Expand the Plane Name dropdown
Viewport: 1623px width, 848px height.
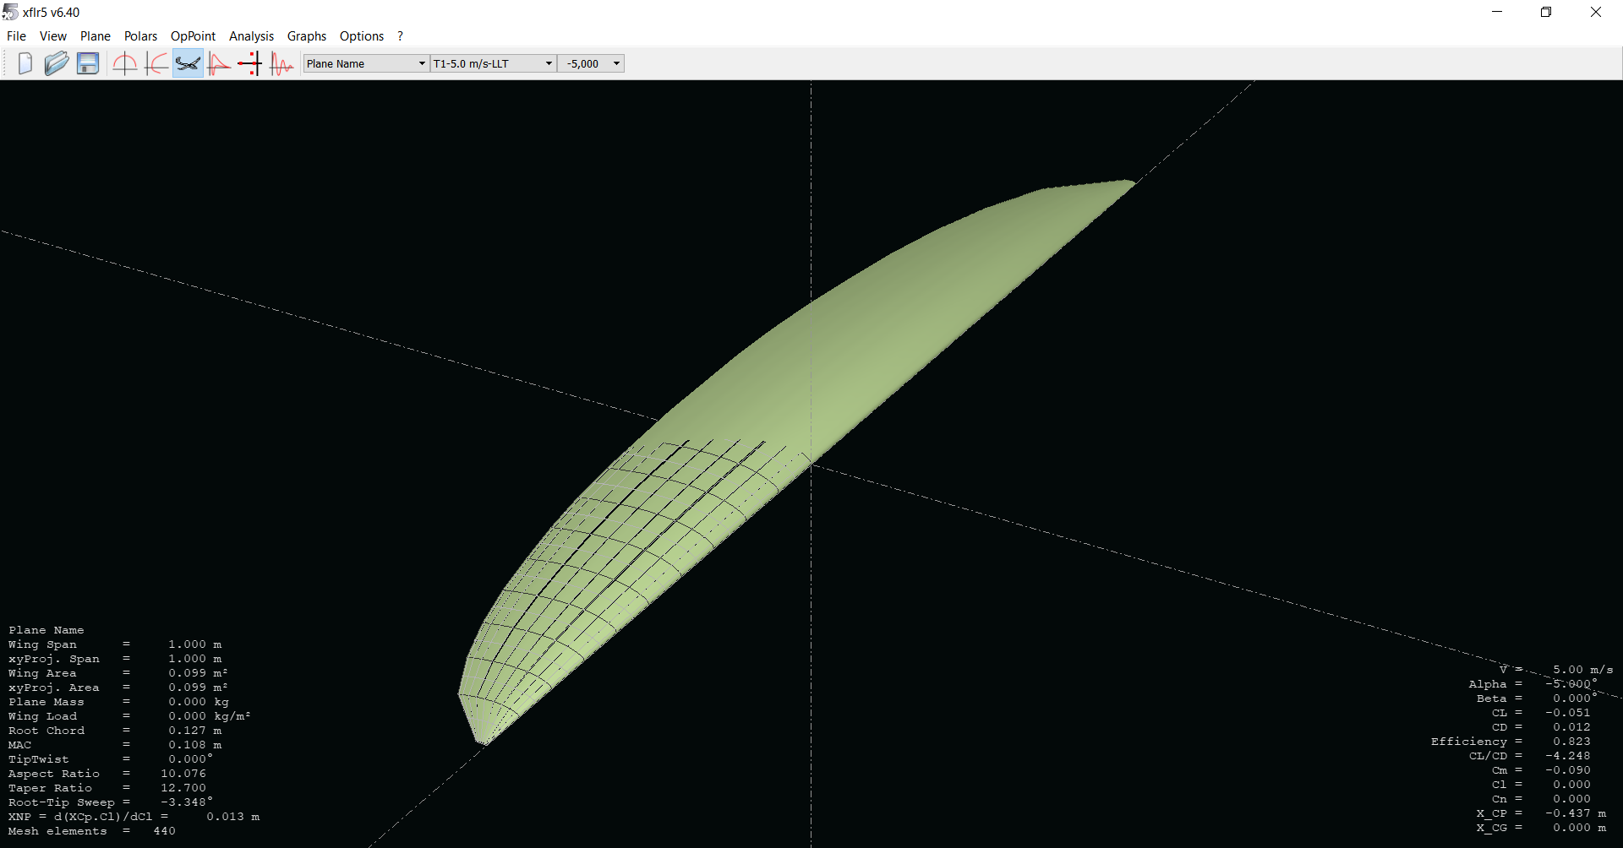(366, 63)
